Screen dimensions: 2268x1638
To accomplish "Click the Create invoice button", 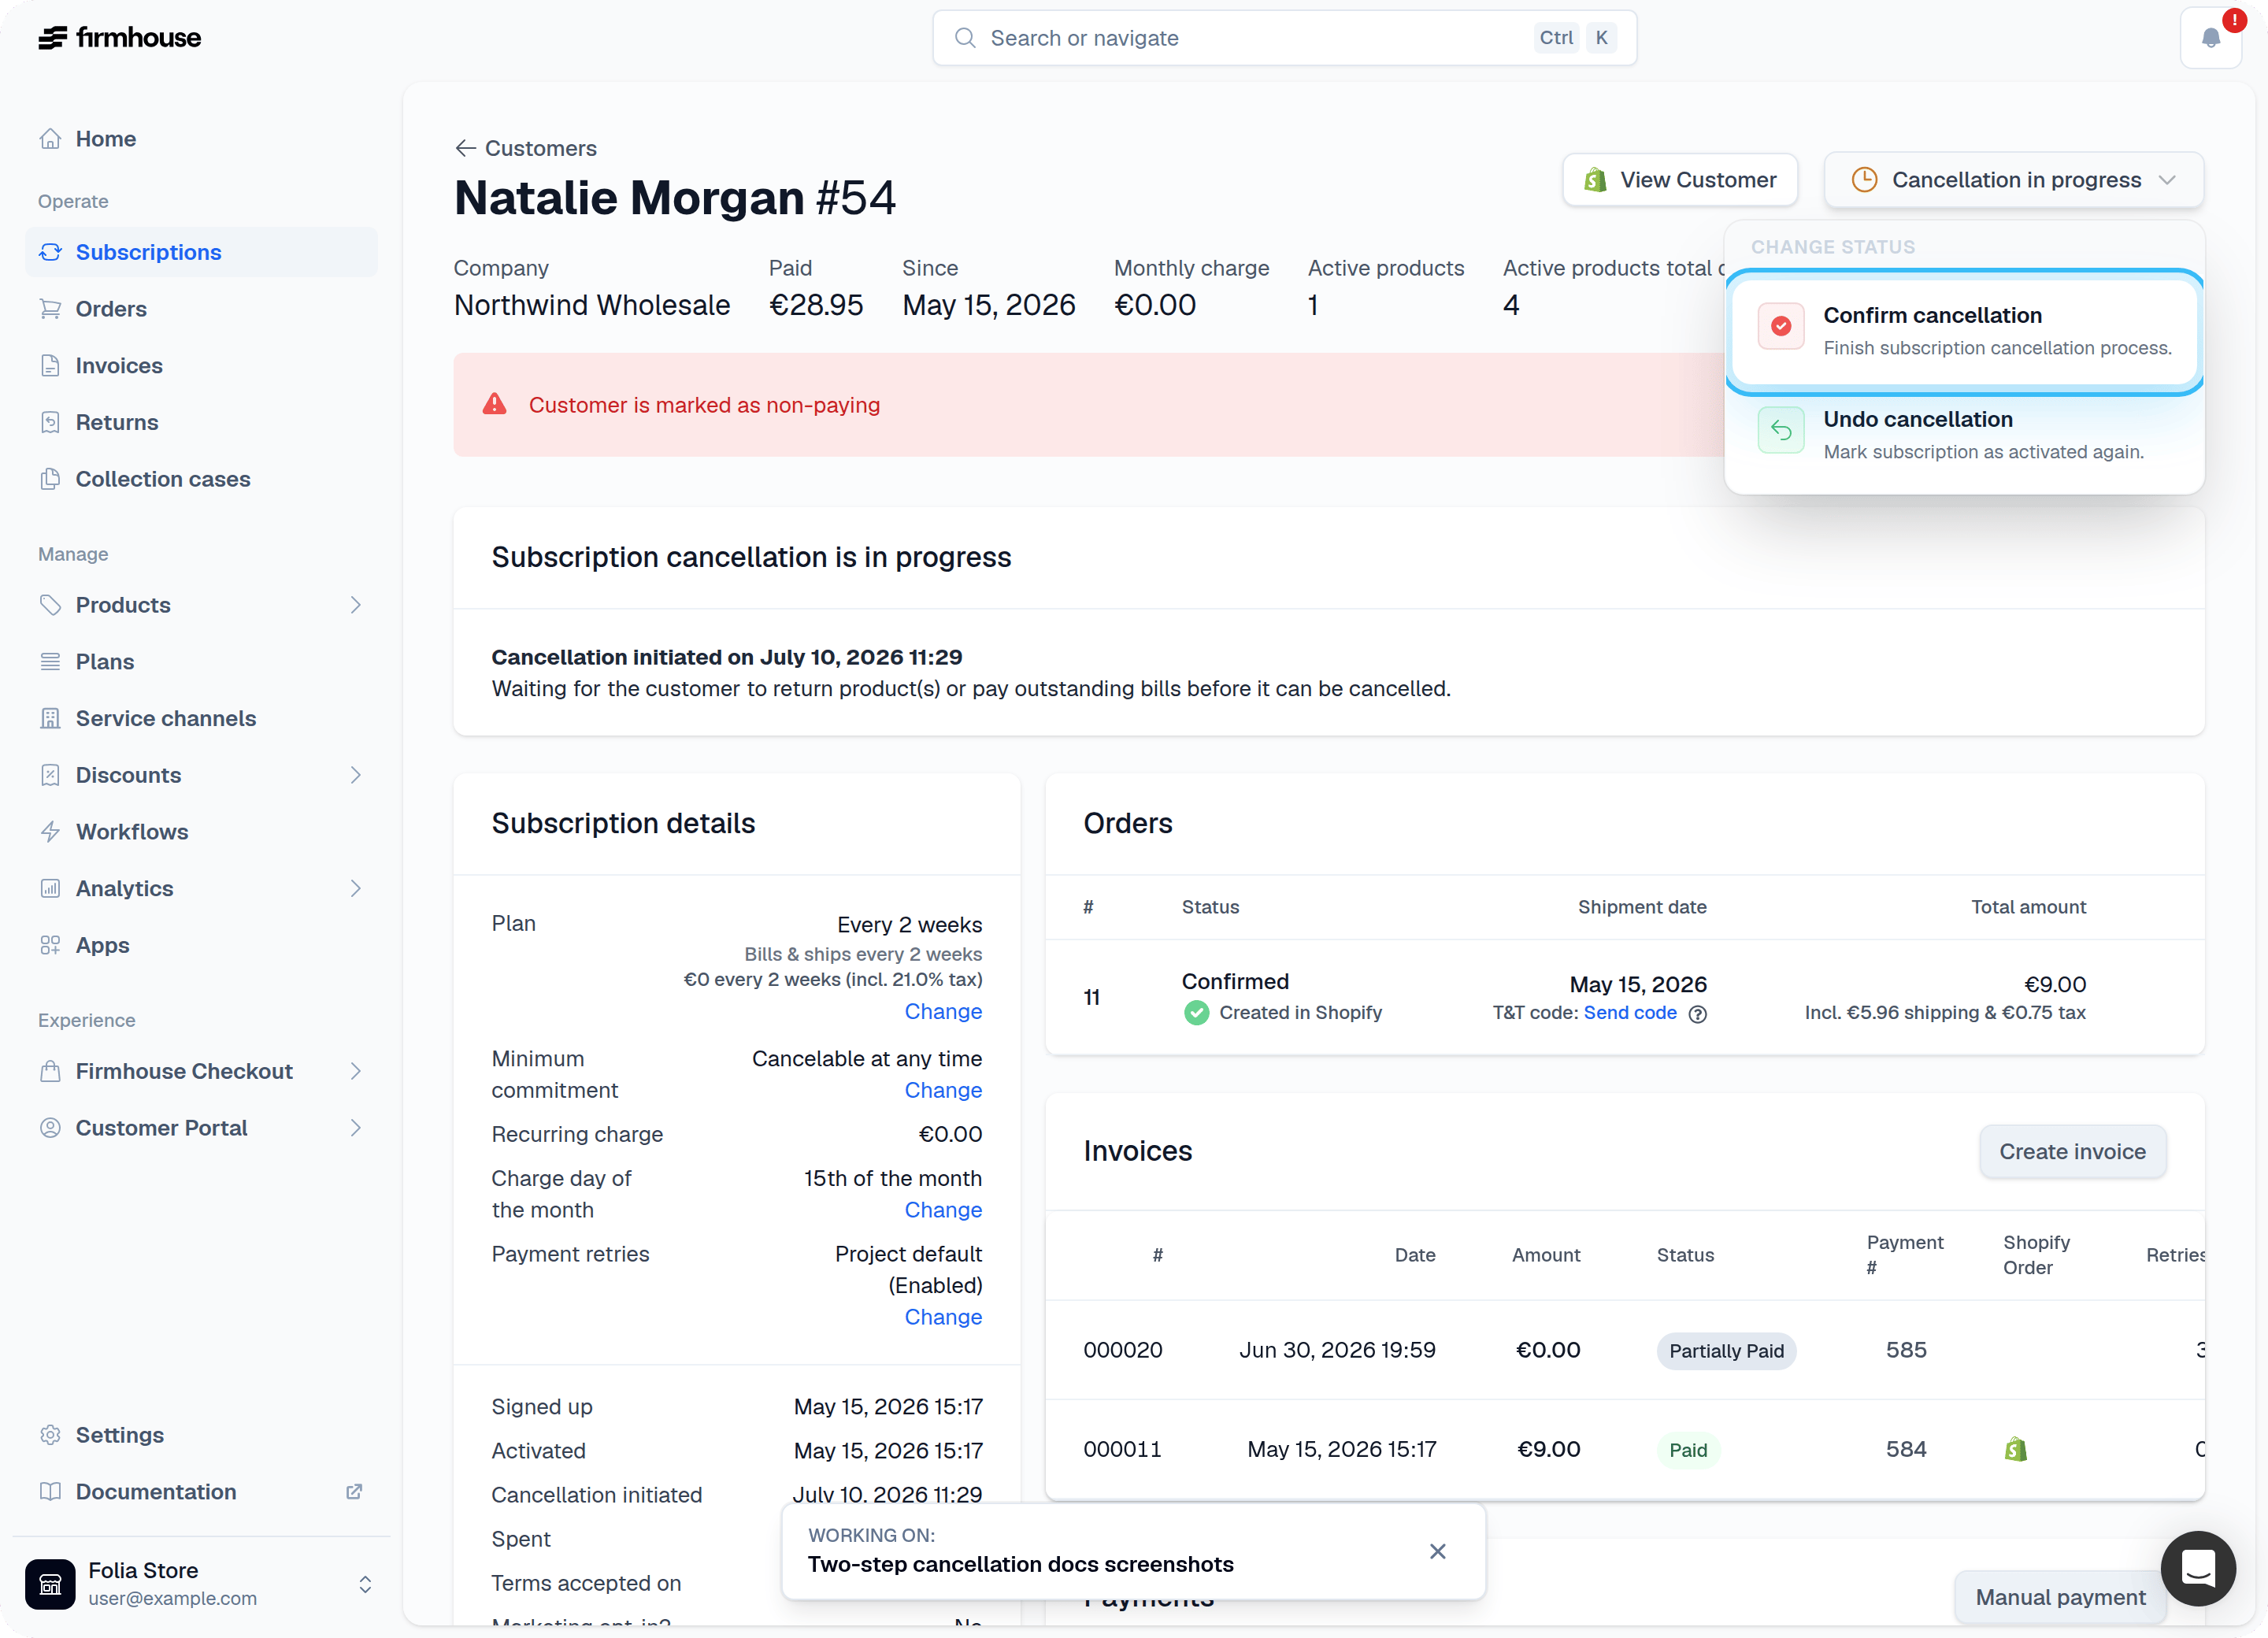I will coord(2072,1151).
